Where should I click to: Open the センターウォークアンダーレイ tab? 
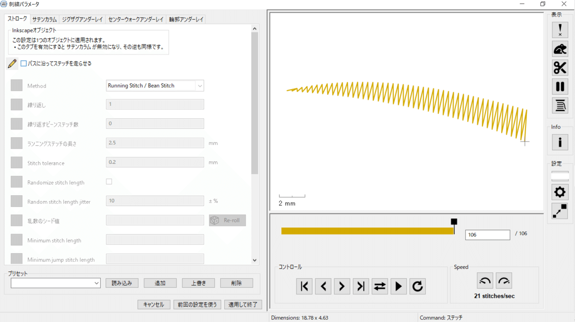pyautogui.click(x=136, y=19)
